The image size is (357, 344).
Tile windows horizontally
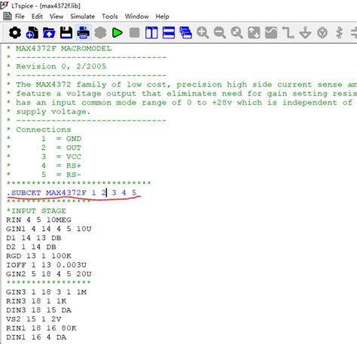pos(169,33)
